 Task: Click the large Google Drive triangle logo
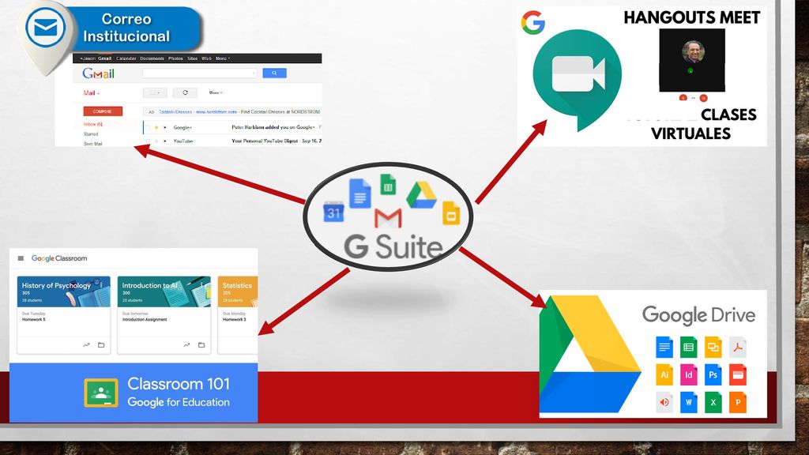[x=589, y=354]
